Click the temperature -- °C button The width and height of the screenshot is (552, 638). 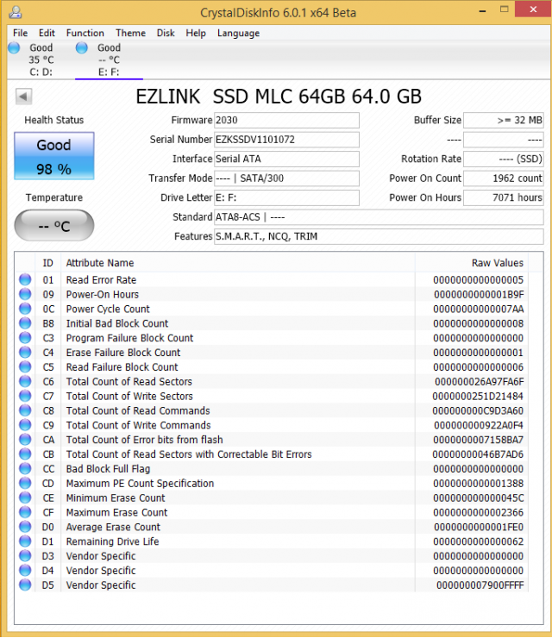coord(54,225)
